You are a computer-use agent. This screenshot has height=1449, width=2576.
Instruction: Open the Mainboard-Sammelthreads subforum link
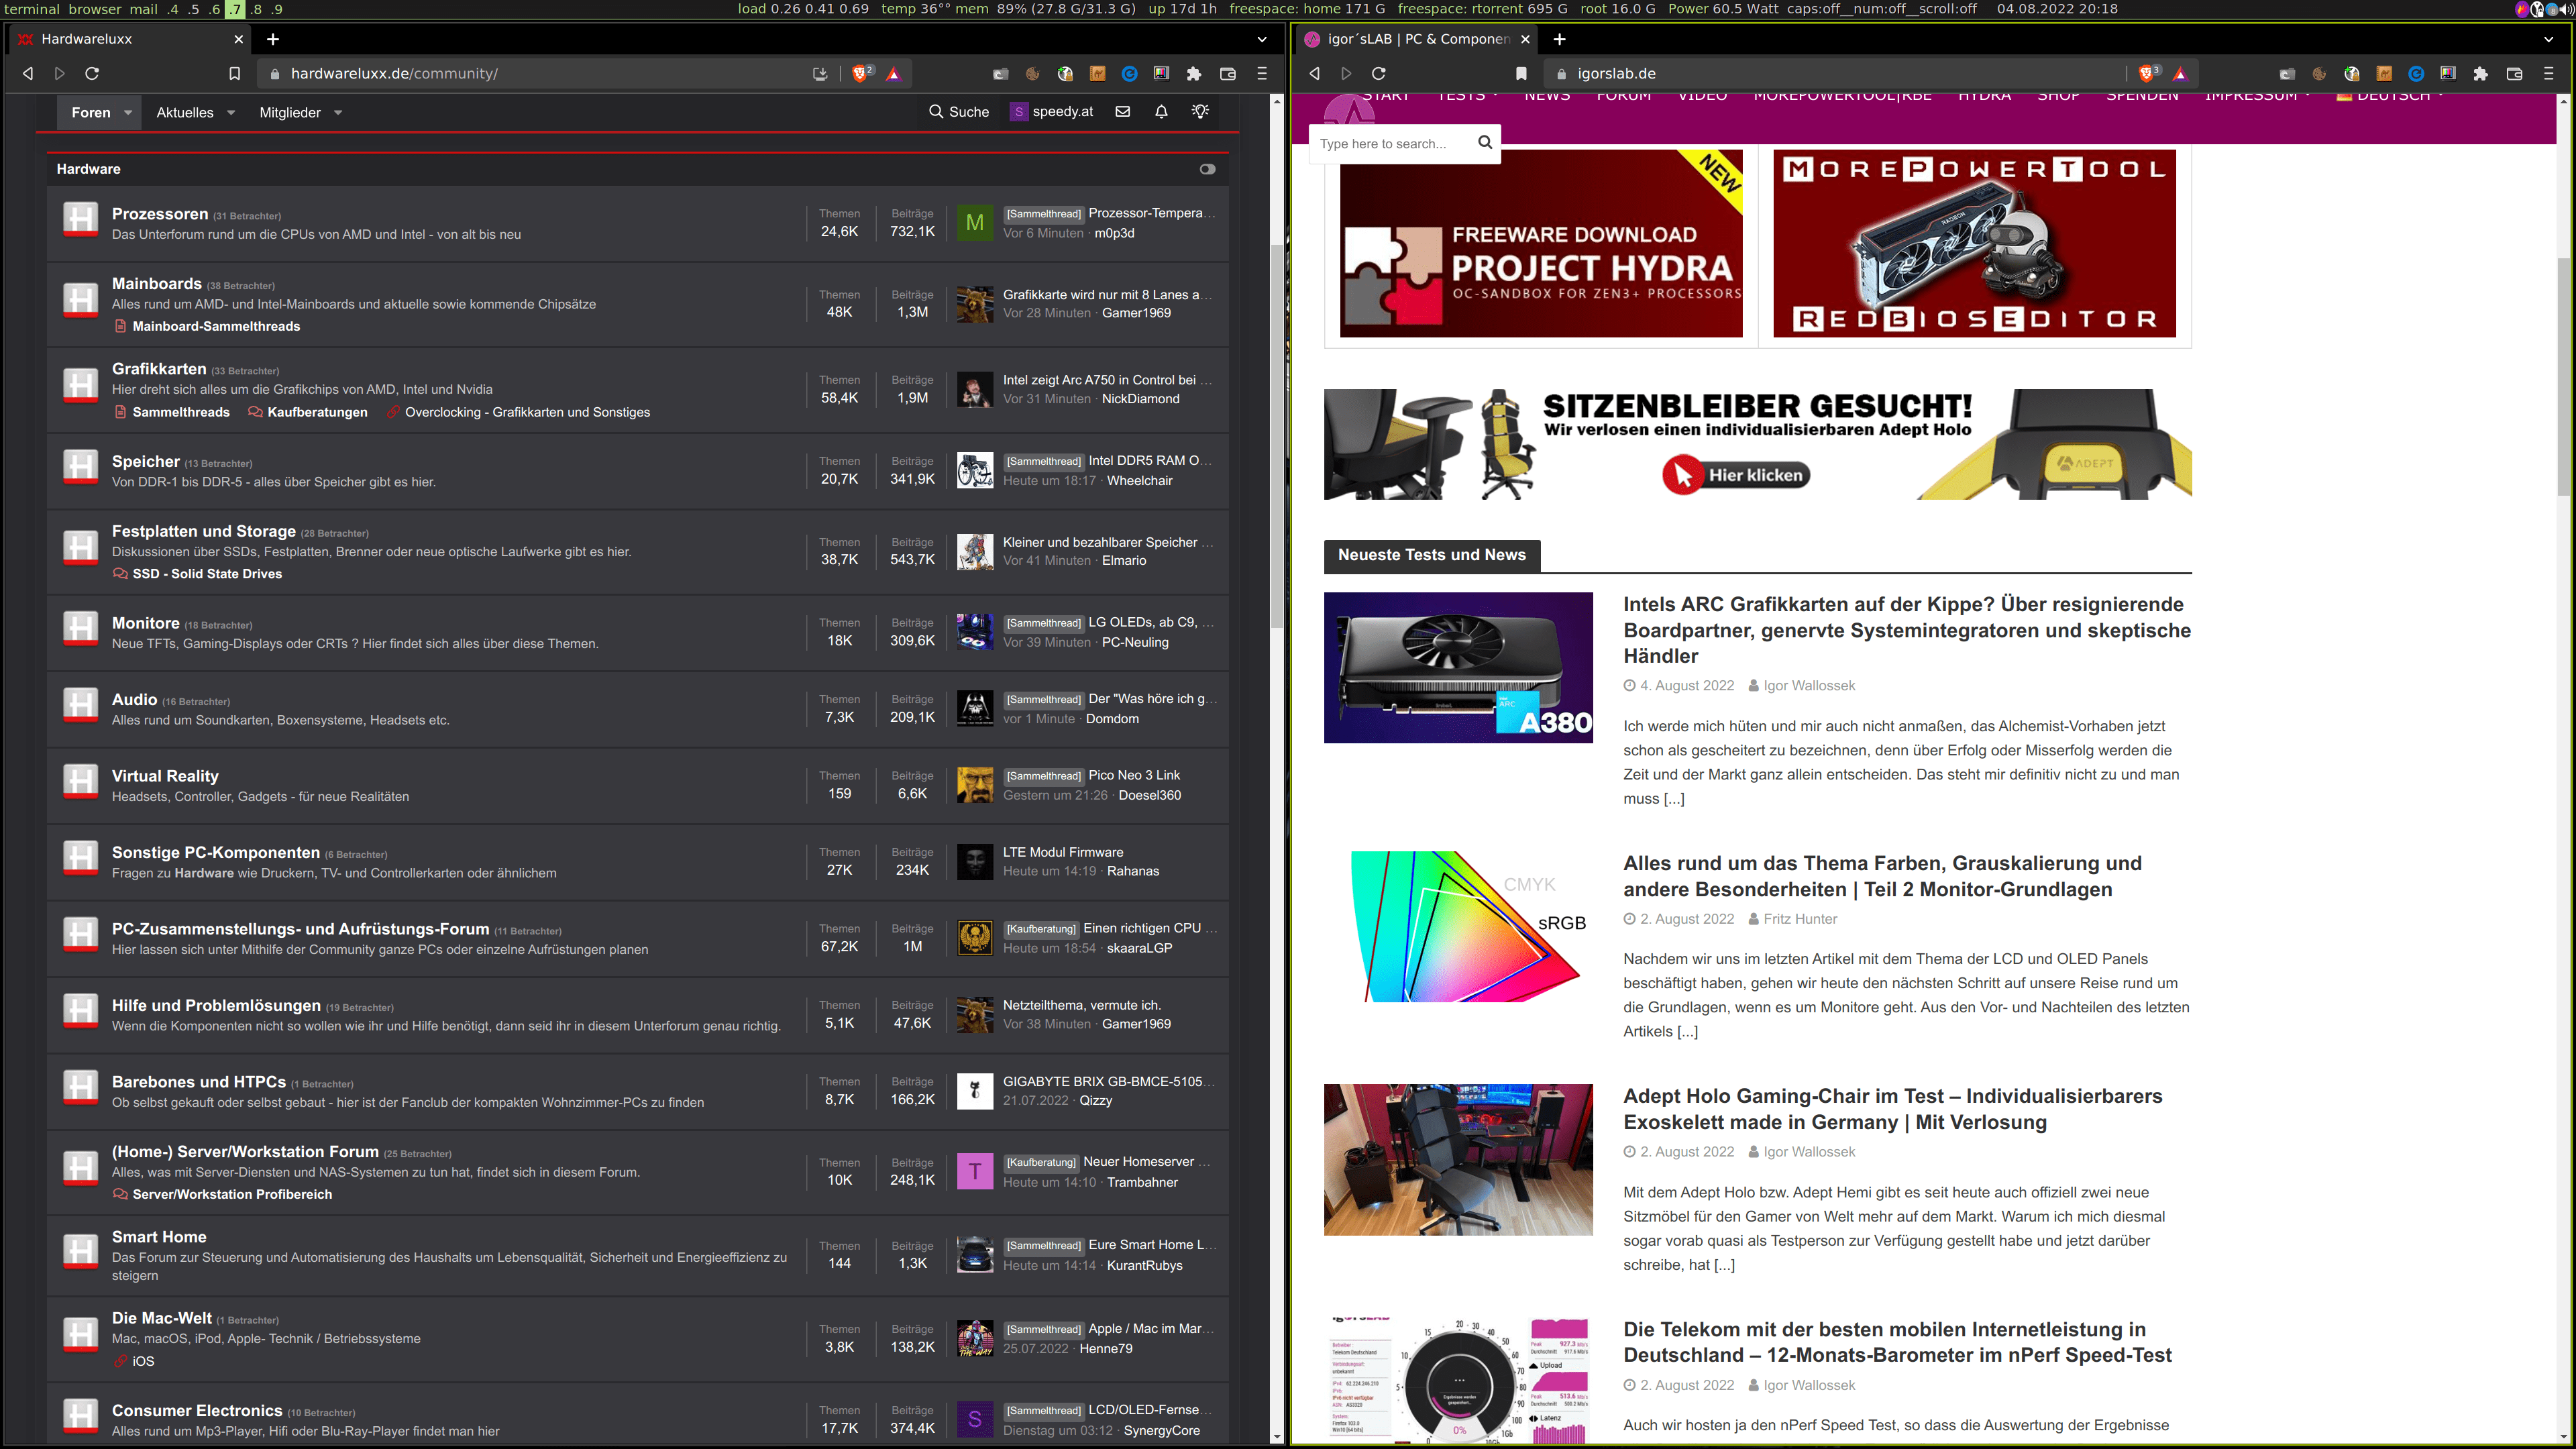[x=216, y=327]
